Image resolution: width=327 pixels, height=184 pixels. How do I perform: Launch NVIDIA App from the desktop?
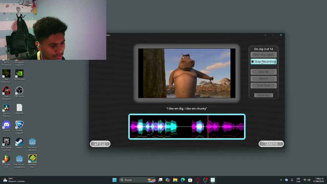[x=19, y=75]
